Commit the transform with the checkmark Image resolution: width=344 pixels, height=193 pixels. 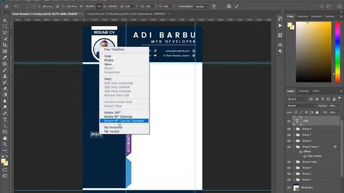[236, 6]
